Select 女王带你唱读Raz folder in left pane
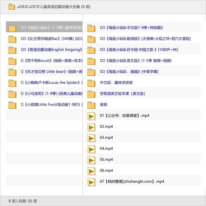 (x=51, y=39)
